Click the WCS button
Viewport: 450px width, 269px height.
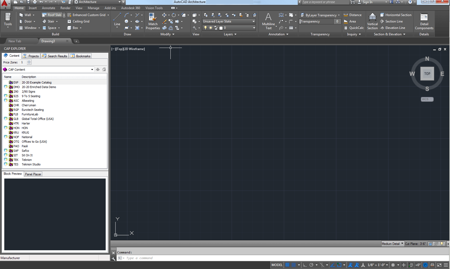click(427, 99)
